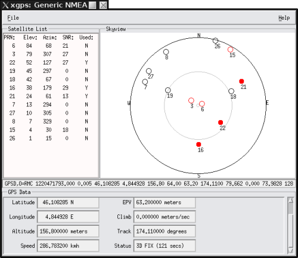The width and height of the screenshot is (298, 258).
Task: Select the PRN 21 satellite row
Action: click(51, 96)
